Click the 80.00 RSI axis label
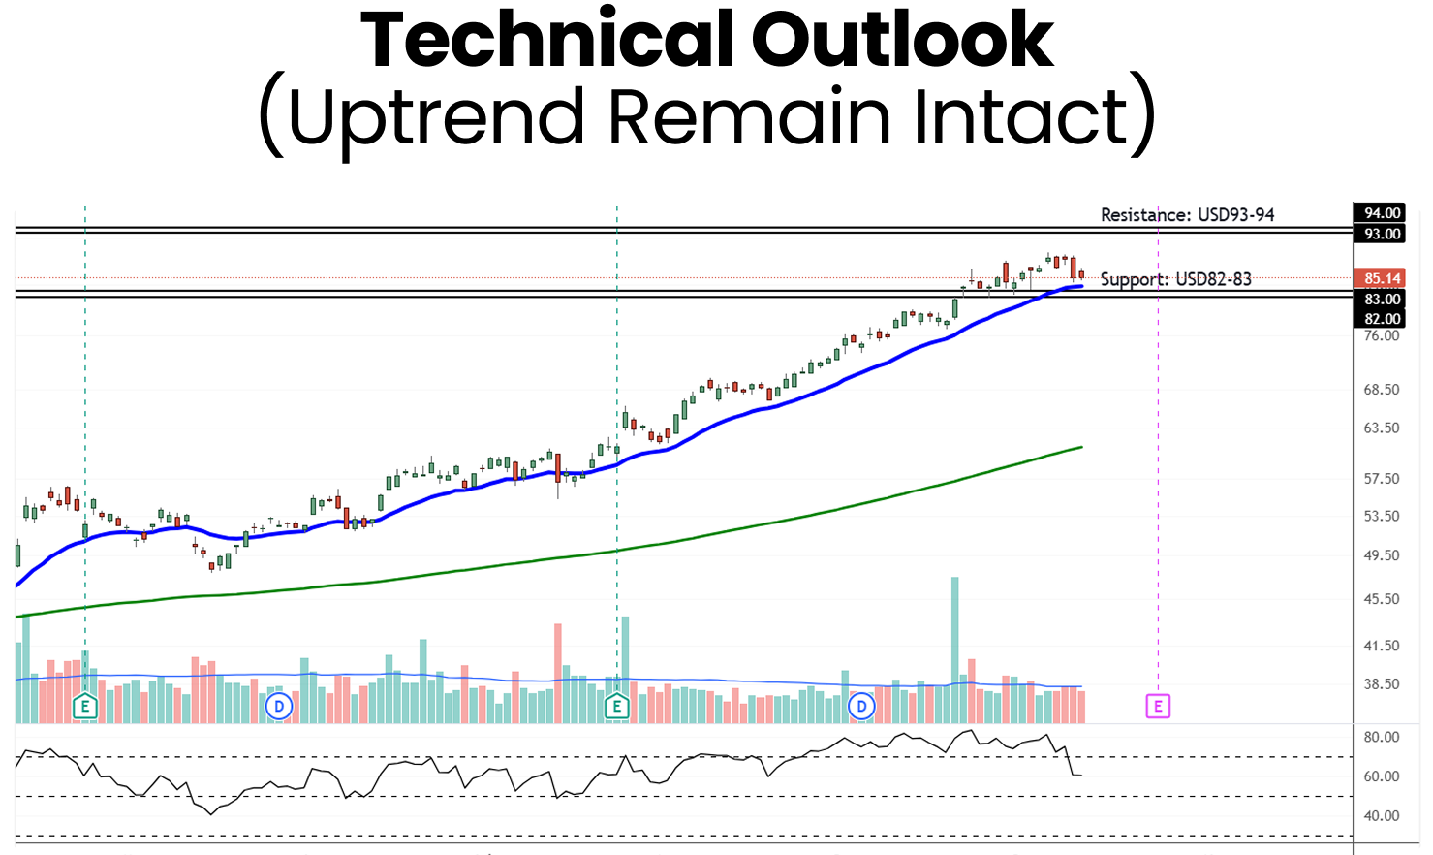 1381,738
